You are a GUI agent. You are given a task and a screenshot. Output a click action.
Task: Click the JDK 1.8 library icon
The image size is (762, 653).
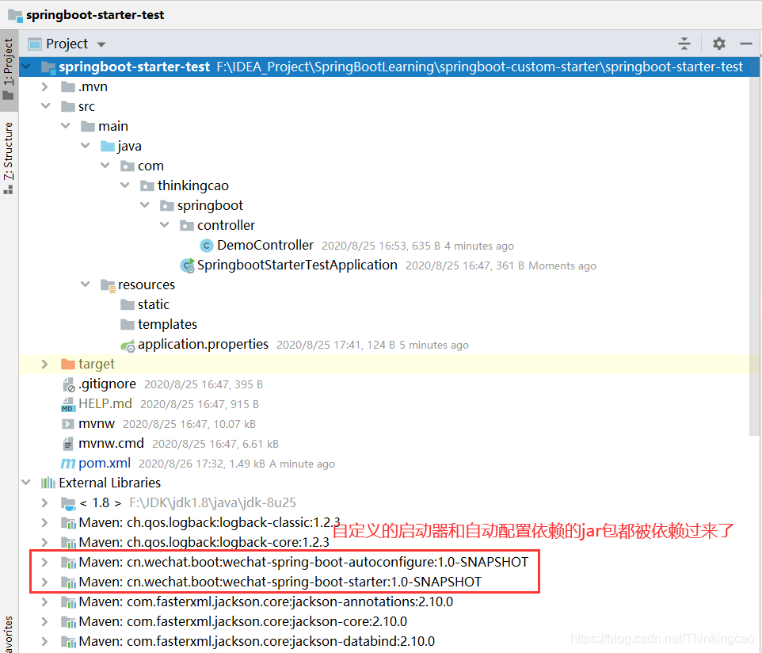[x=68, y=503]
